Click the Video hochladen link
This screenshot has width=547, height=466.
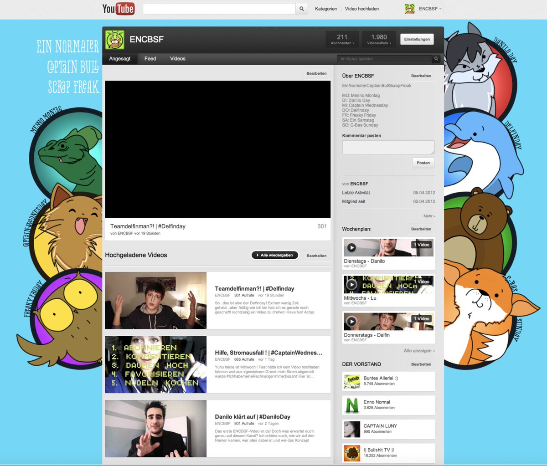point(362,9)
